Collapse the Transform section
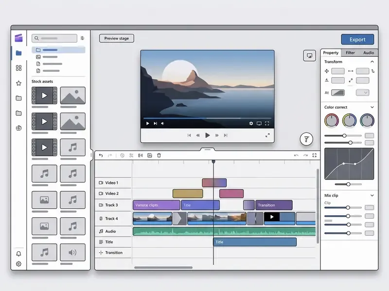 (372, 62)
